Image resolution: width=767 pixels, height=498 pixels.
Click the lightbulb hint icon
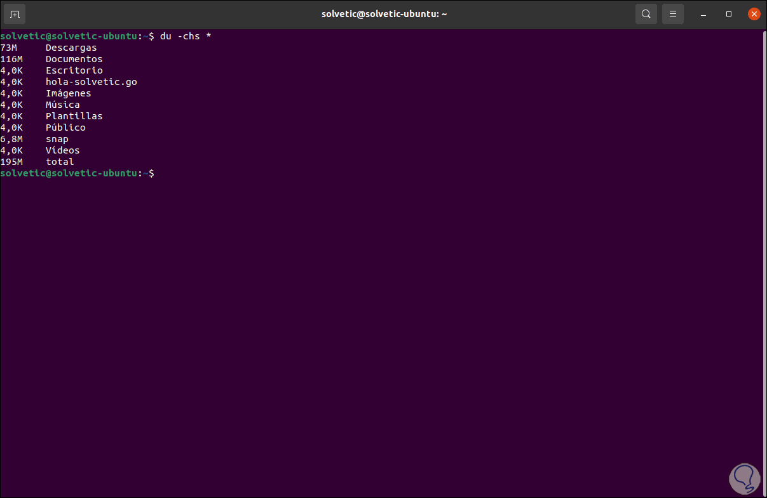click(743, 478)
